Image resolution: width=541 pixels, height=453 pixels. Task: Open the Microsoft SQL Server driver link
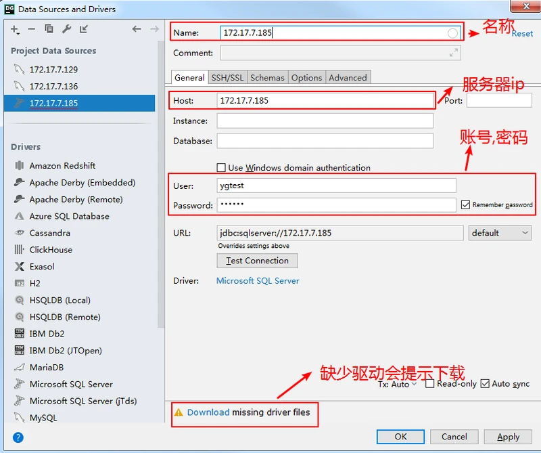258,280
